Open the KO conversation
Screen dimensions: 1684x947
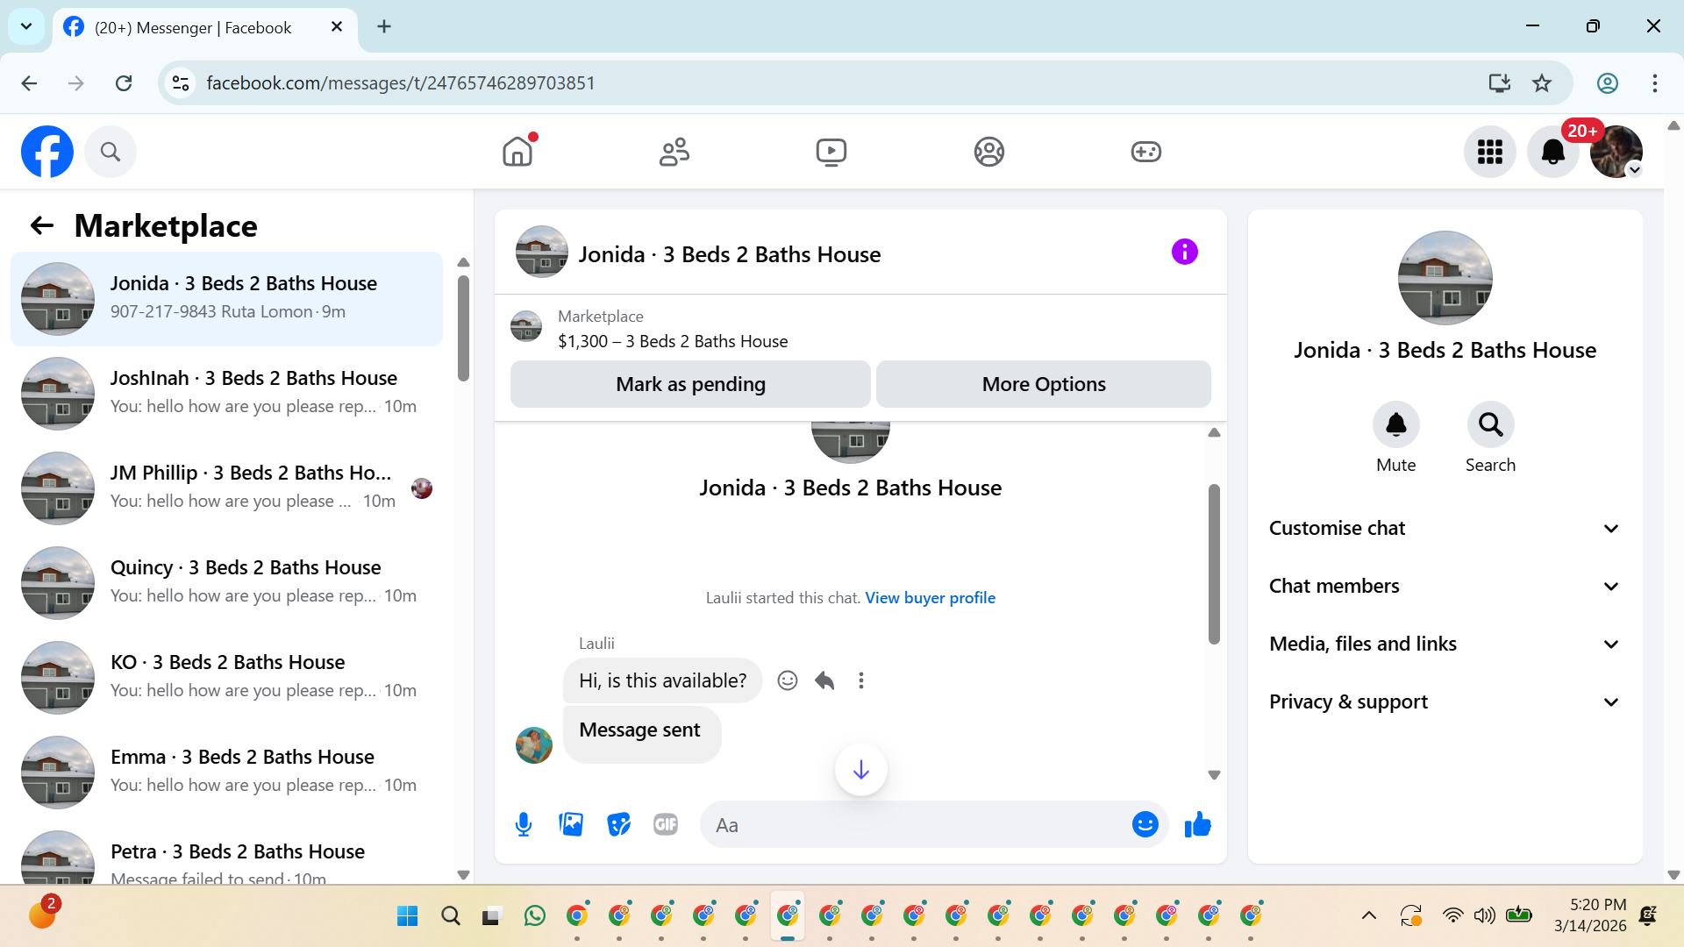point(226,678)
